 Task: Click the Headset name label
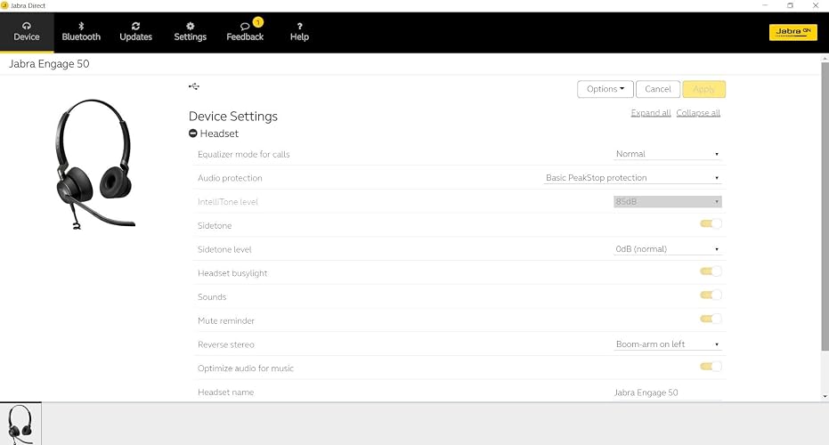(226, 392)
